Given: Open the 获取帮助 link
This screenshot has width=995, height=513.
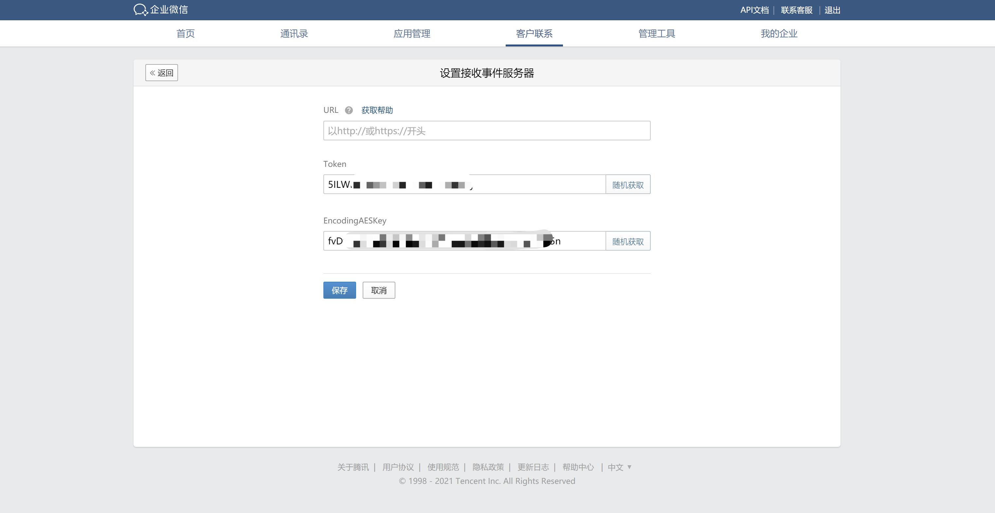Looking at the screenshot, I should pos(377,110).
